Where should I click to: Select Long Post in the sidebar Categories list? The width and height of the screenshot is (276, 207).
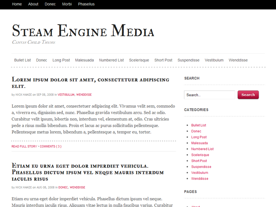click(x=199, y=137)
